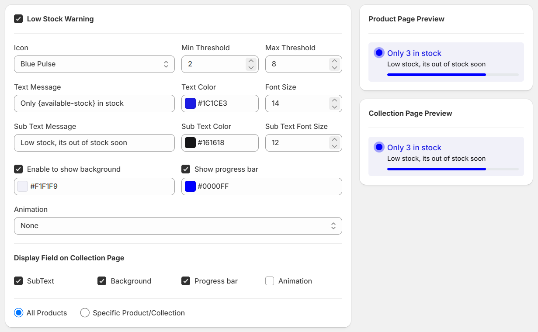The height and width of the screenshot is (332, 538).
Task: Uncheck the Low Stock Warning checkbox
Action: pyautogui.click(x=18, y=19)
